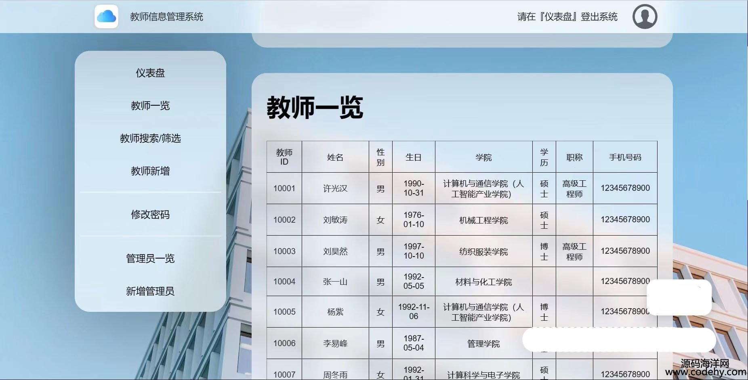The image size is (748, 380).
Task: Select the 性别 column header
Action: (x=380, y=157)
